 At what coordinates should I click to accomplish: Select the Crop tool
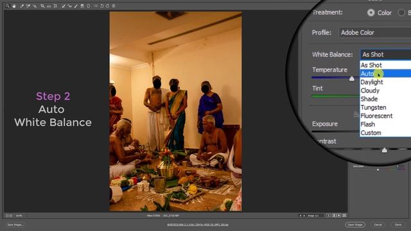pos(42,6)
